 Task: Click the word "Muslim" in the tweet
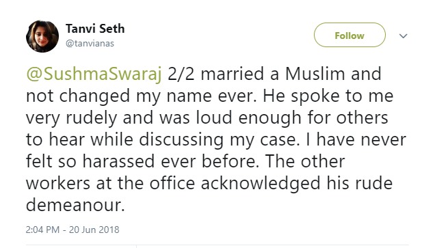coord(315,74)
